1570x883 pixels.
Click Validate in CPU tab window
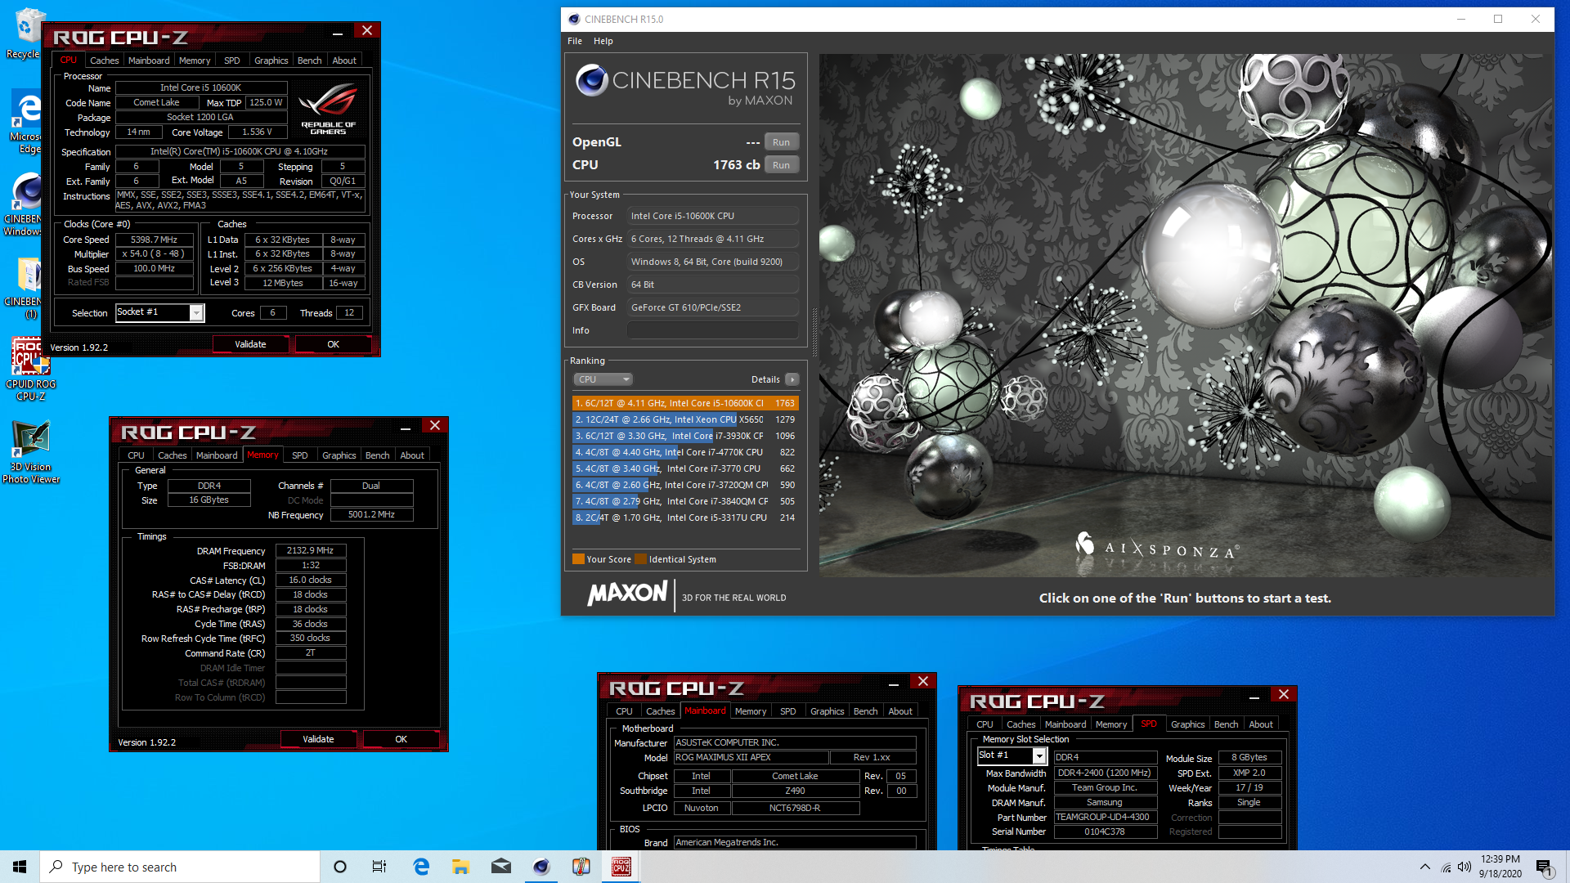tap(250, 344)
